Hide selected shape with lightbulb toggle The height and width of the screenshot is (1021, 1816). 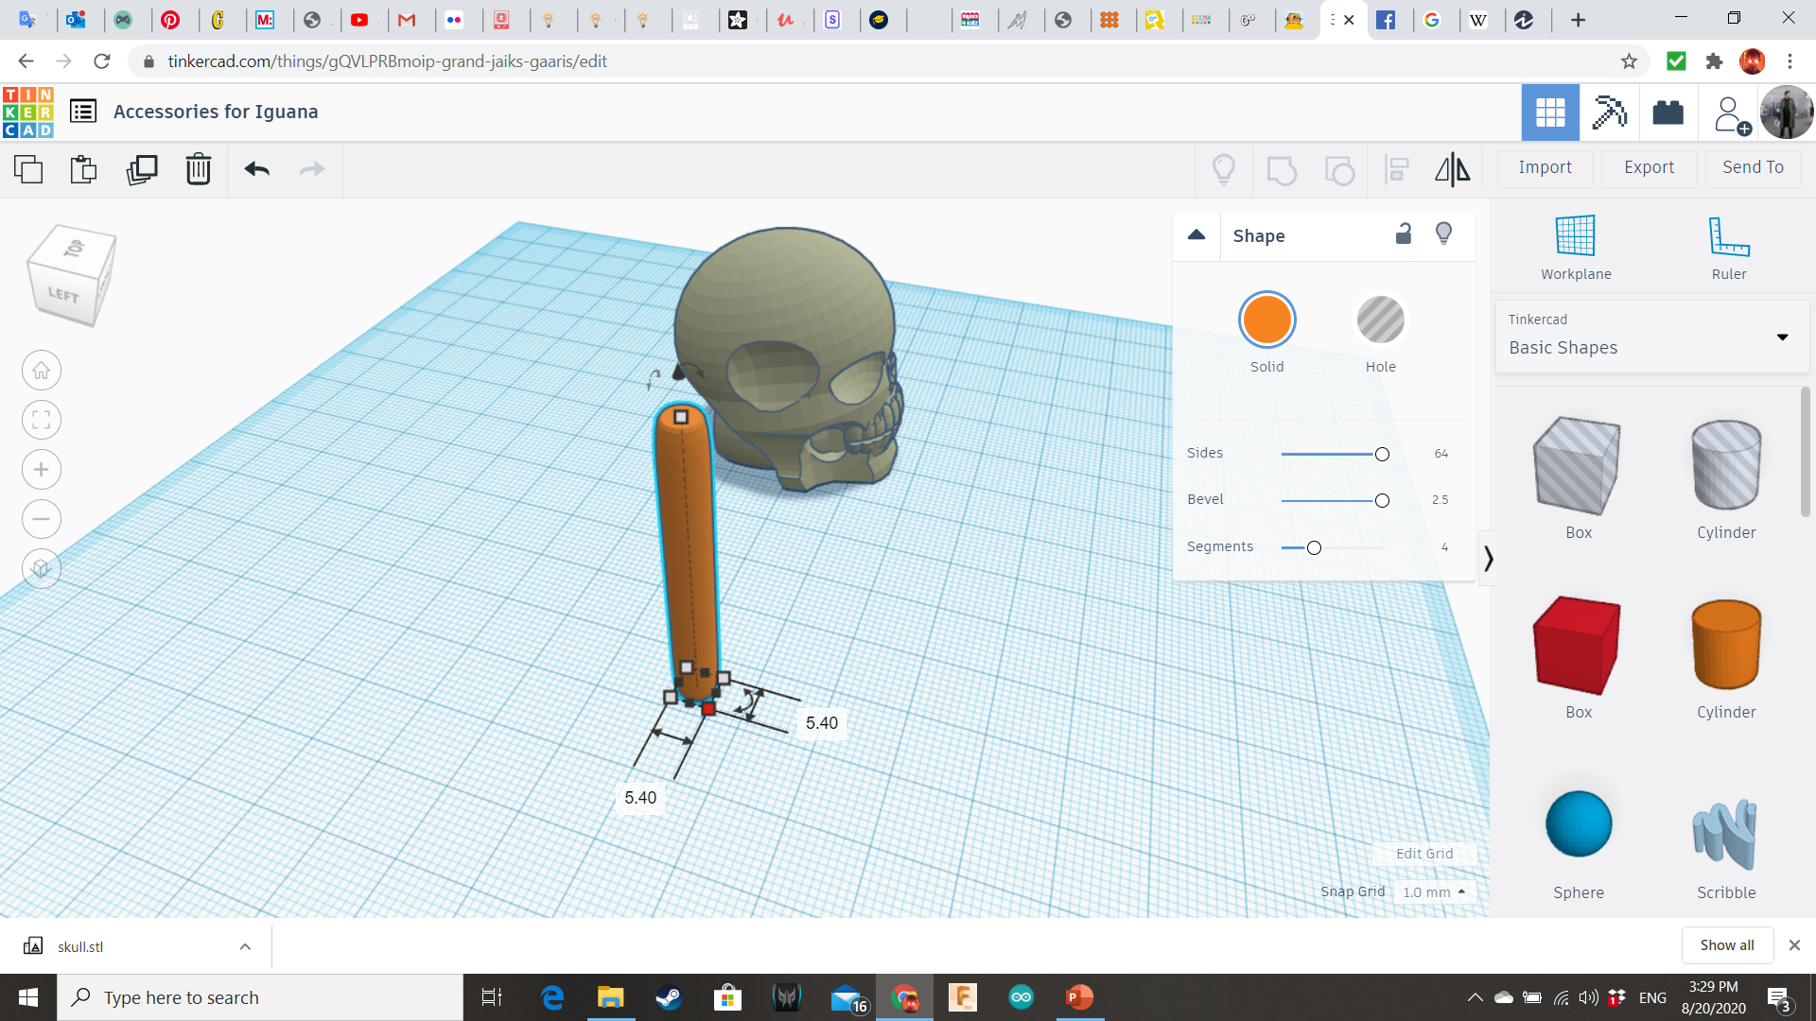tap(1443, 234)
